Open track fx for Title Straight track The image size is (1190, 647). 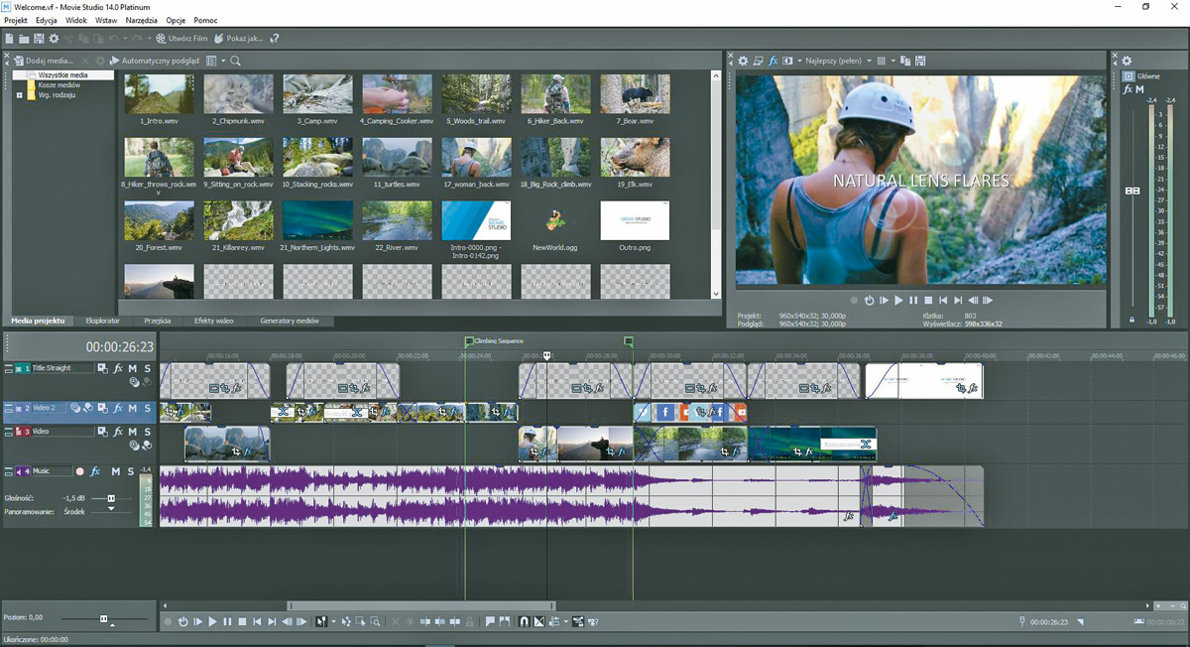118,368
